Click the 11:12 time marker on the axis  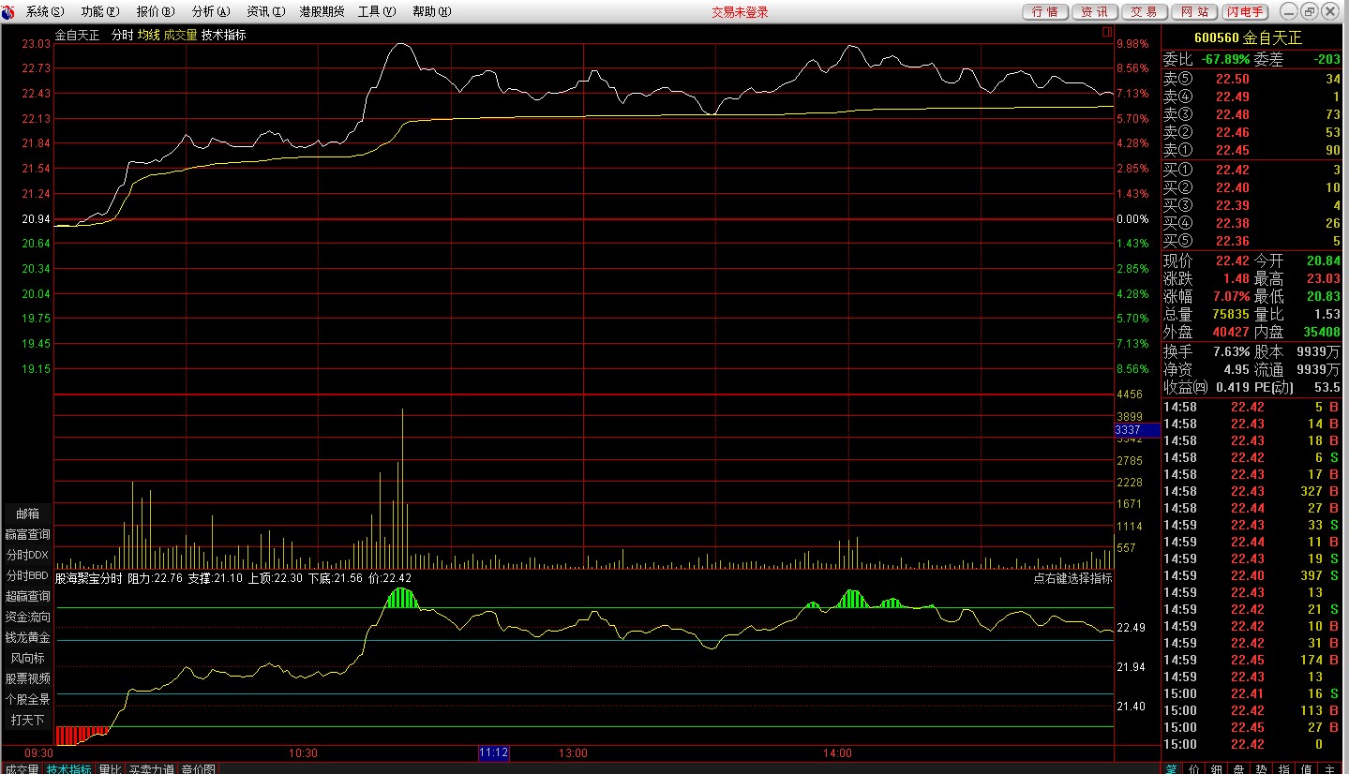pos(493,752)
